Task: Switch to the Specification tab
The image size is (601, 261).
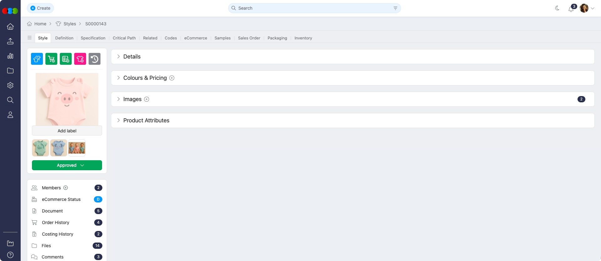Action: pos(93,38)
